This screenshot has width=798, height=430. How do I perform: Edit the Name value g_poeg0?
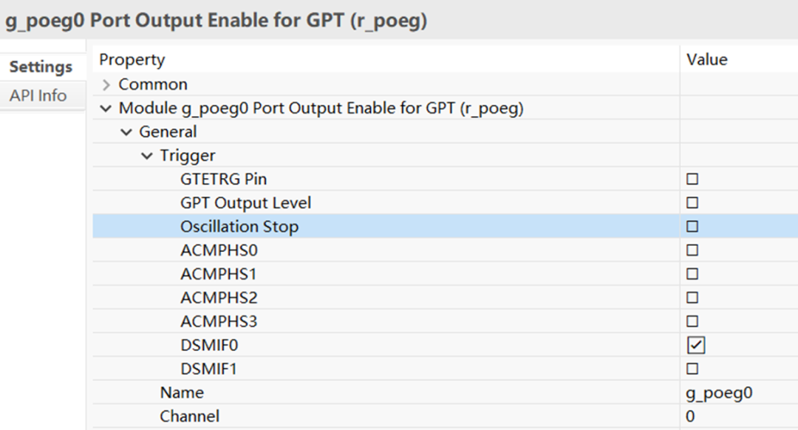(x=719, y=393)
